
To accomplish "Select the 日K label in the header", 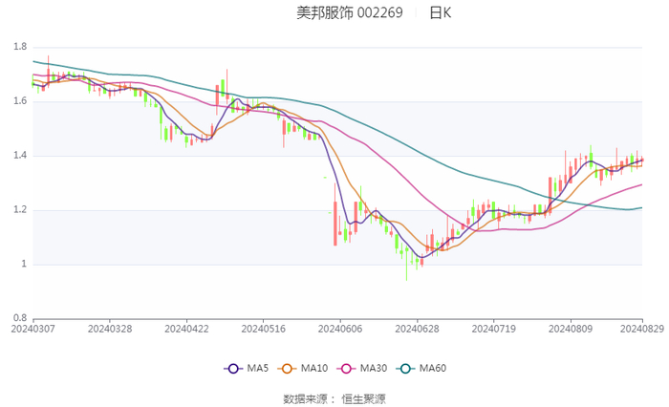I will [440, 13].
